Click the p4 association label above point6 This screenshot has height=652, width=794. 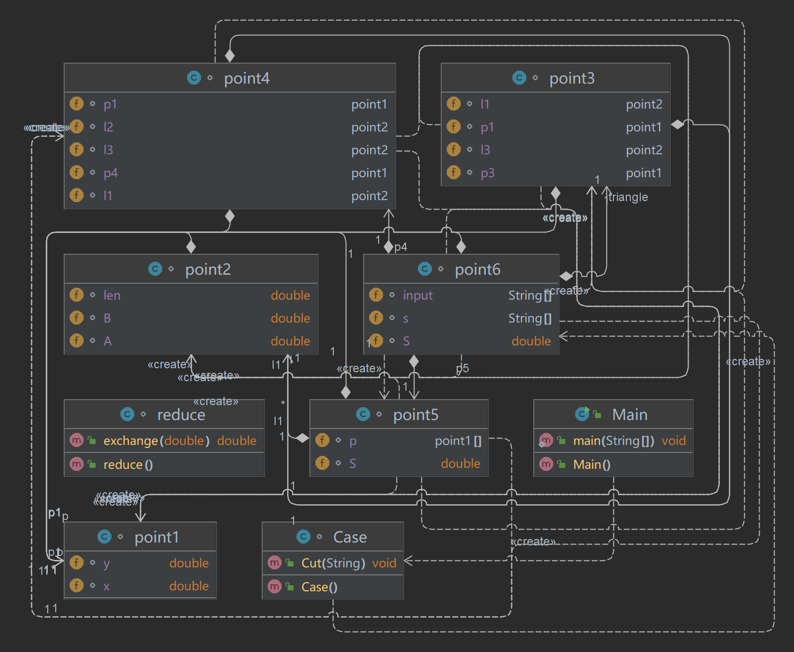400,246
